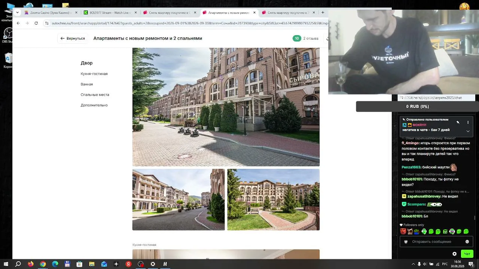This screenshot has height=269, width=479.
Task: Open Yandex Browser from the taskbar
Action: click(128, 264)
